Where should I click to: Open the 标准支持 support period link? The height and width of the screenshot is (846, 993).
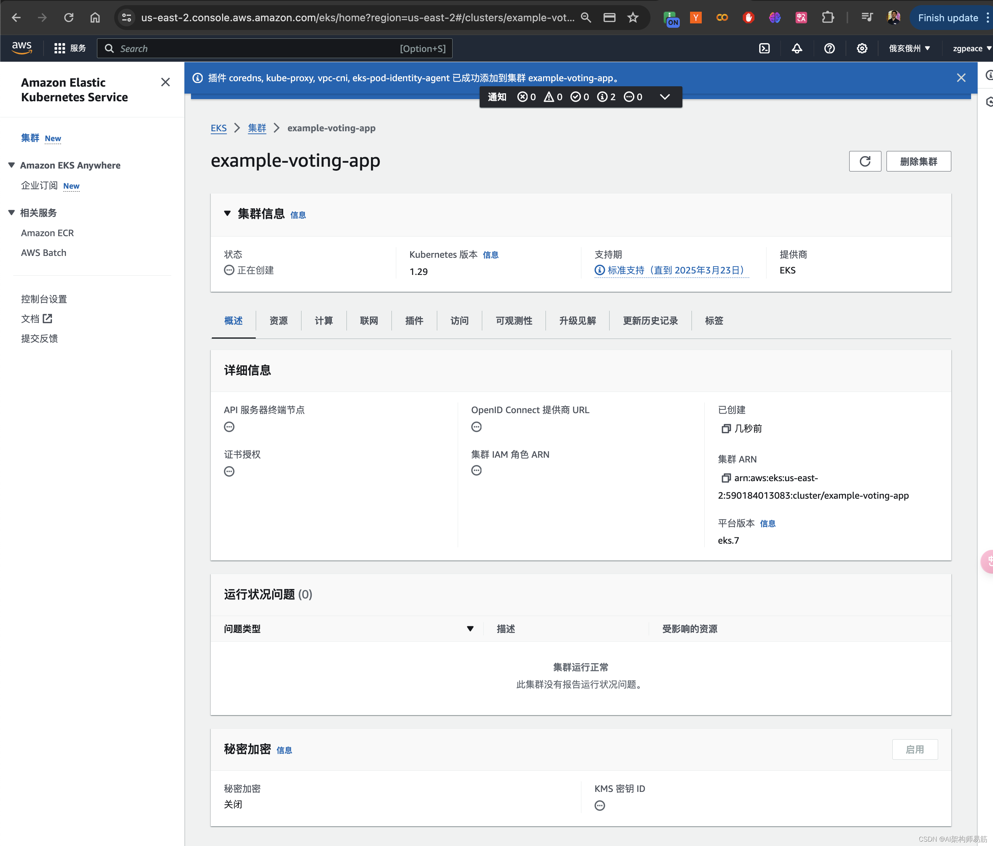672,270
